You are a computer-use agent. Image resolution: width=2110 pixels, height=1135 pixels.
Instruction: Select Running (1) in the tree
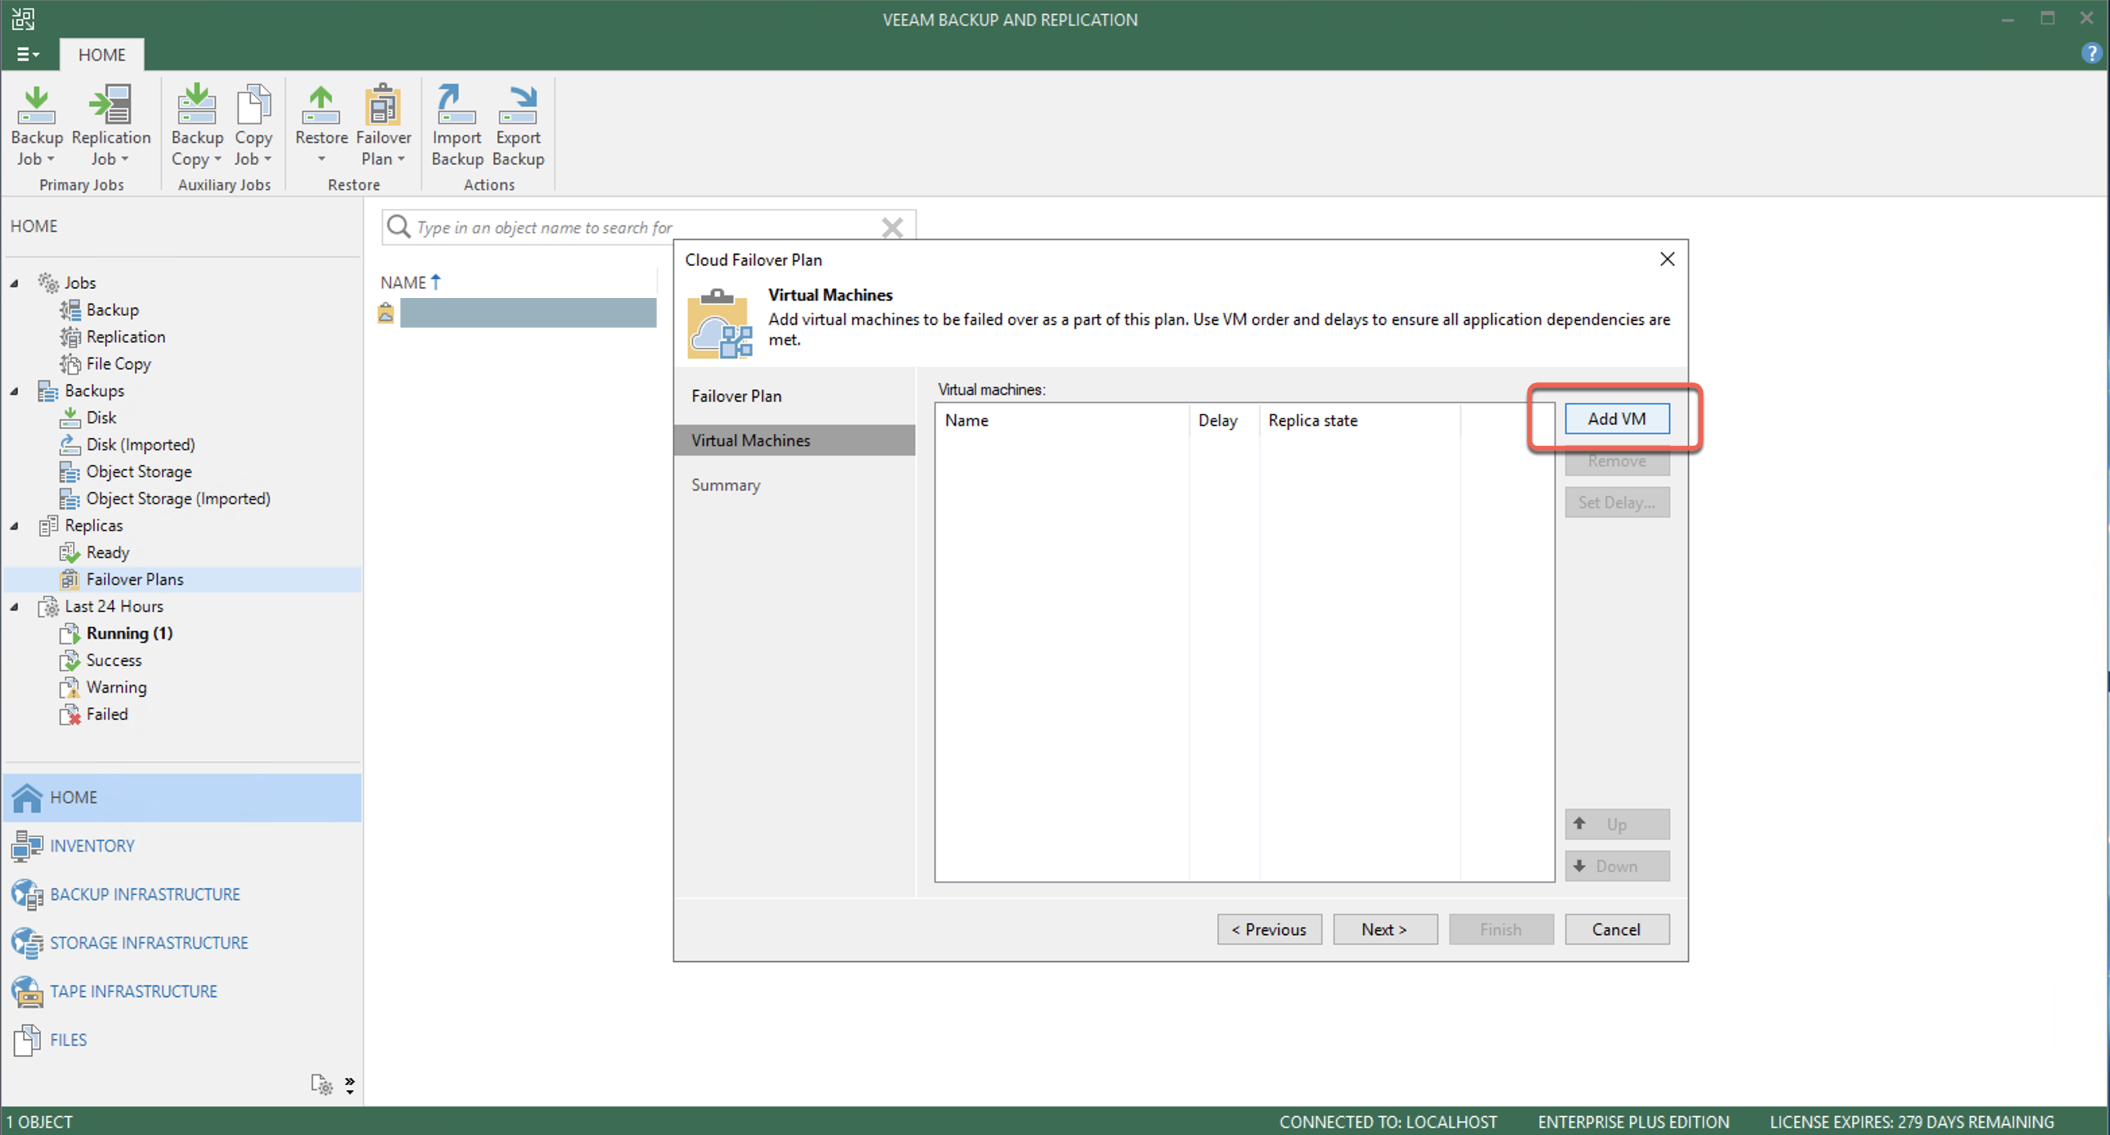pyautogui.click(x=129, y=633)
